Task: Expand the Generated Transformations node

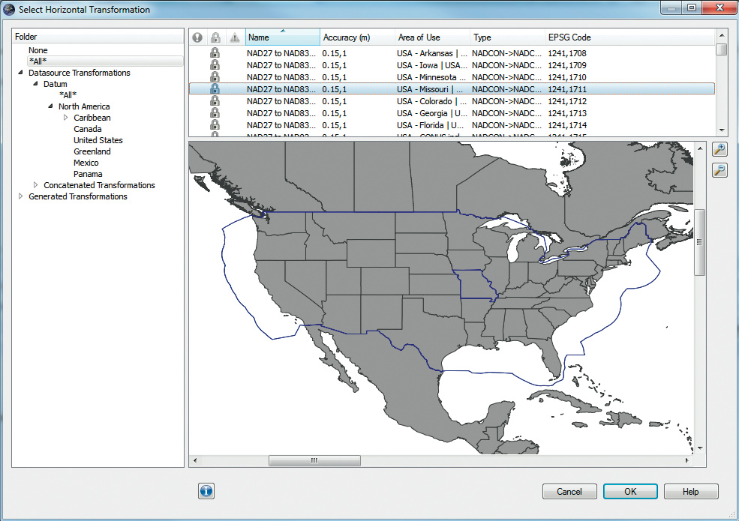Action: [x=20, y=196]
